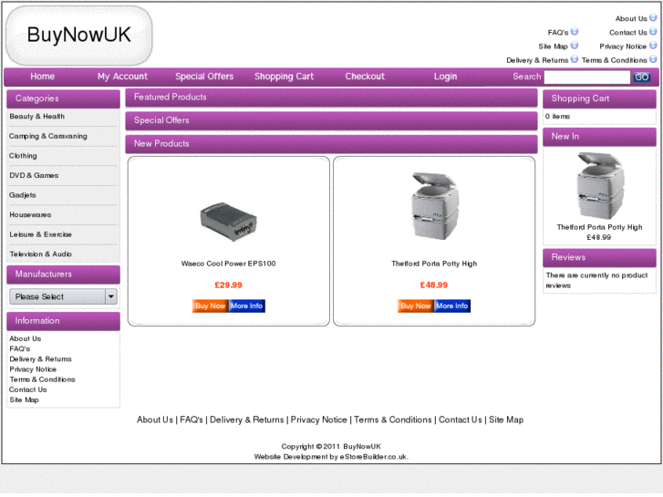Go to My Account
The image size is (663, 497).
tap(122, 77)
